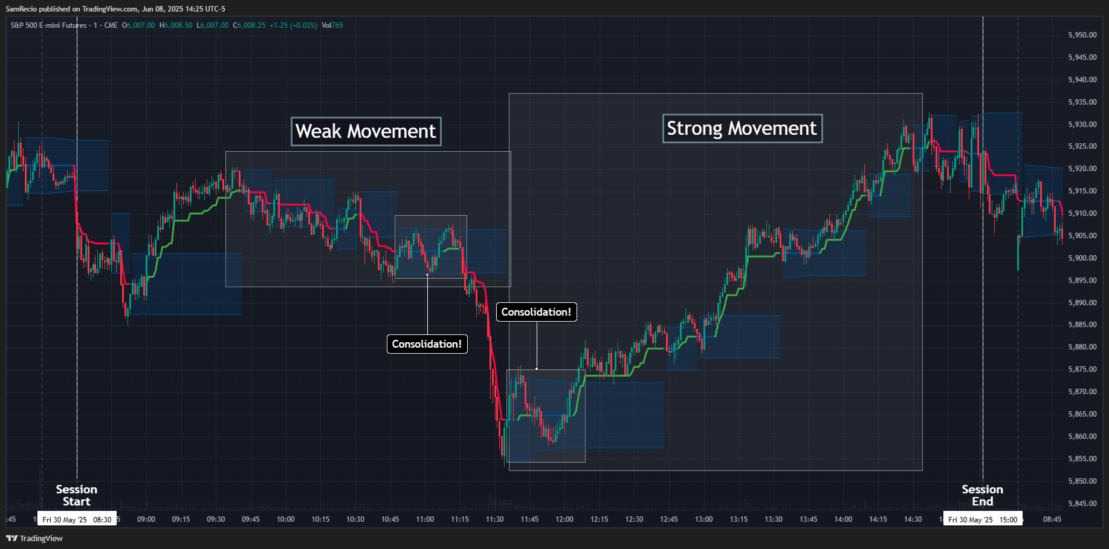The width and height of the screenshot is (1109, 549).
Task: Click the close value C6,008.25
Action: click(249, 25)
